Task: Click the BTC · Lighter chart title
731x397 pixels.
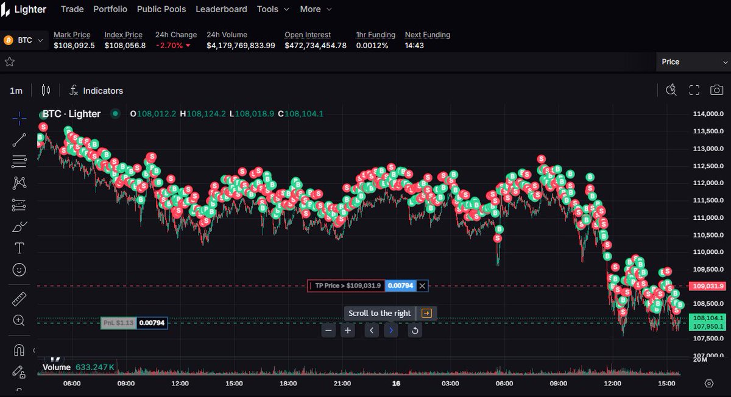Action: pyautogui.click(x=71, y=114)
